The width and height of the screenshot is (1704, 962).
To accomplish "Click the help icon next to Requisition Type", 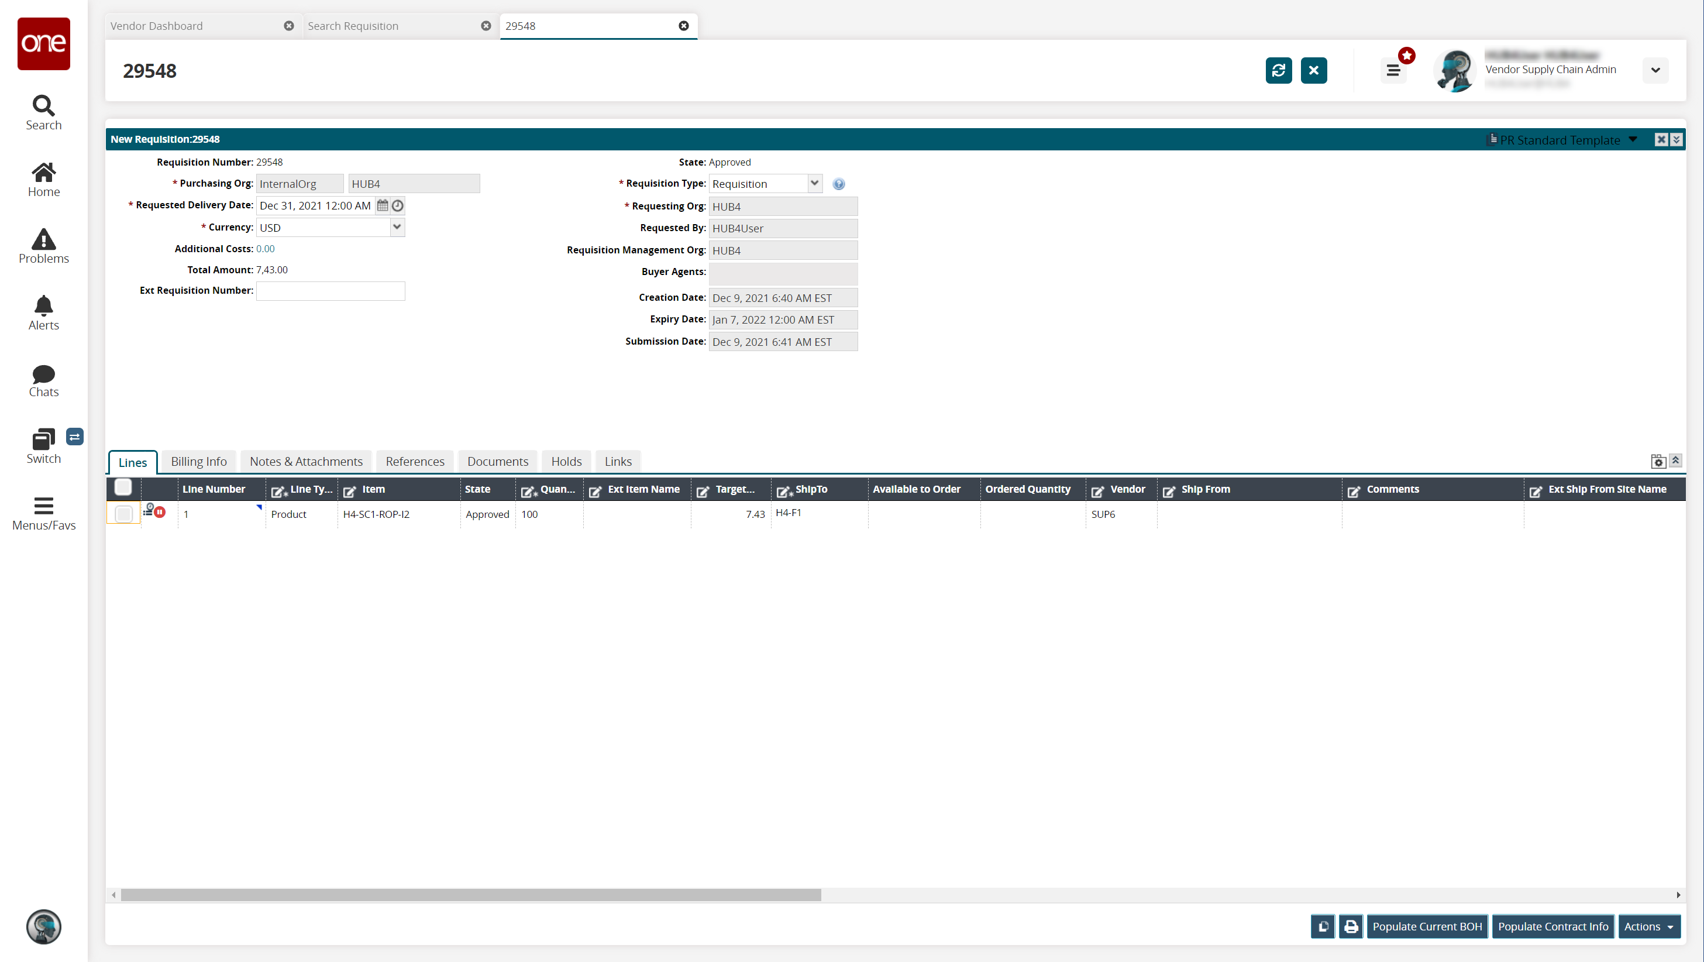I will point(838,184).
